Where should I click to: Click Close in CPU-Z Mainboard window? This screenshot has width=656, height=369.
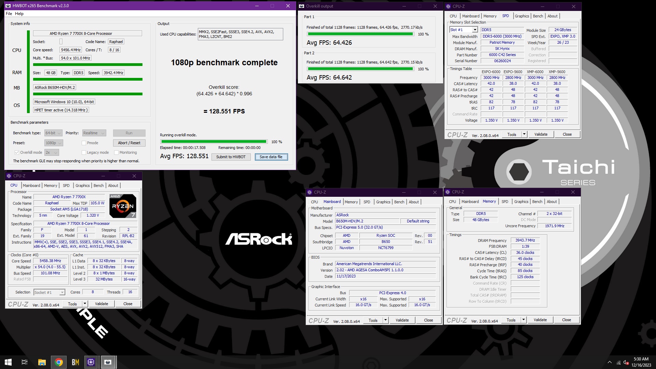click(x=428, y=320)
